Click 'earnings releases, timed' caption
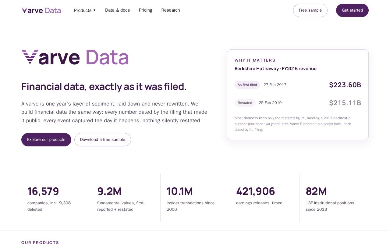 point(259,203)
